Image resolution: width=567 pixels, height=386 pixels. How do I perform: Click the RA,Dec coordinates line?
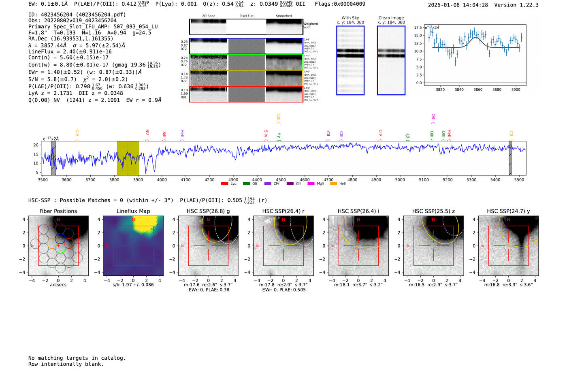(71, 39)
